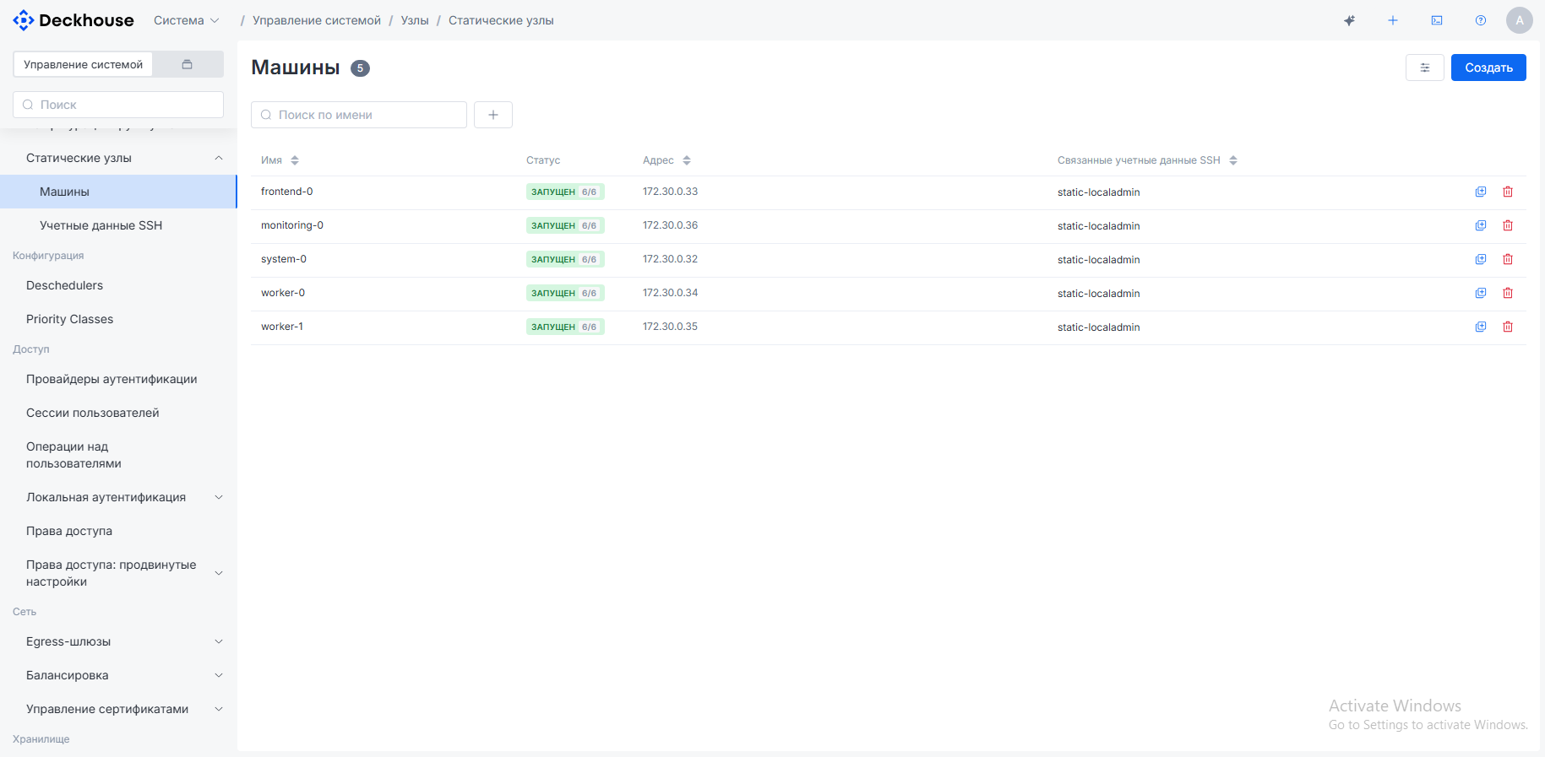1545x757 pixels.
Task: Open the user avatar menu
Action: click(1520, 20)
